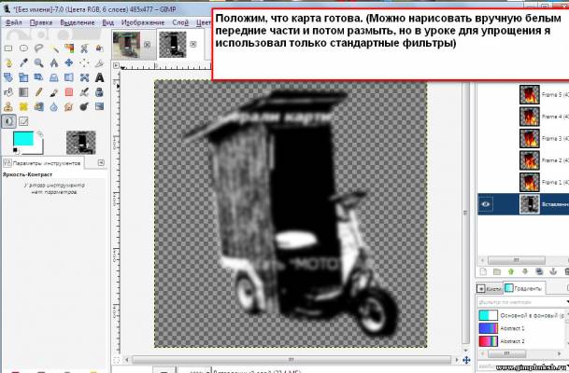Select the Frame 5 layer
The image size is (569, 373).
pyautogui.click(x=523, y=94)
